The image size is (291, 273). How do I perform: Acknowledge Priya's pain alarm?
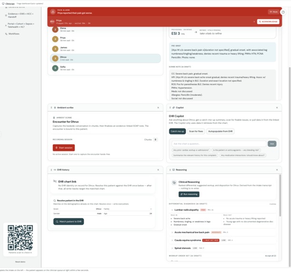click(268, 21)
